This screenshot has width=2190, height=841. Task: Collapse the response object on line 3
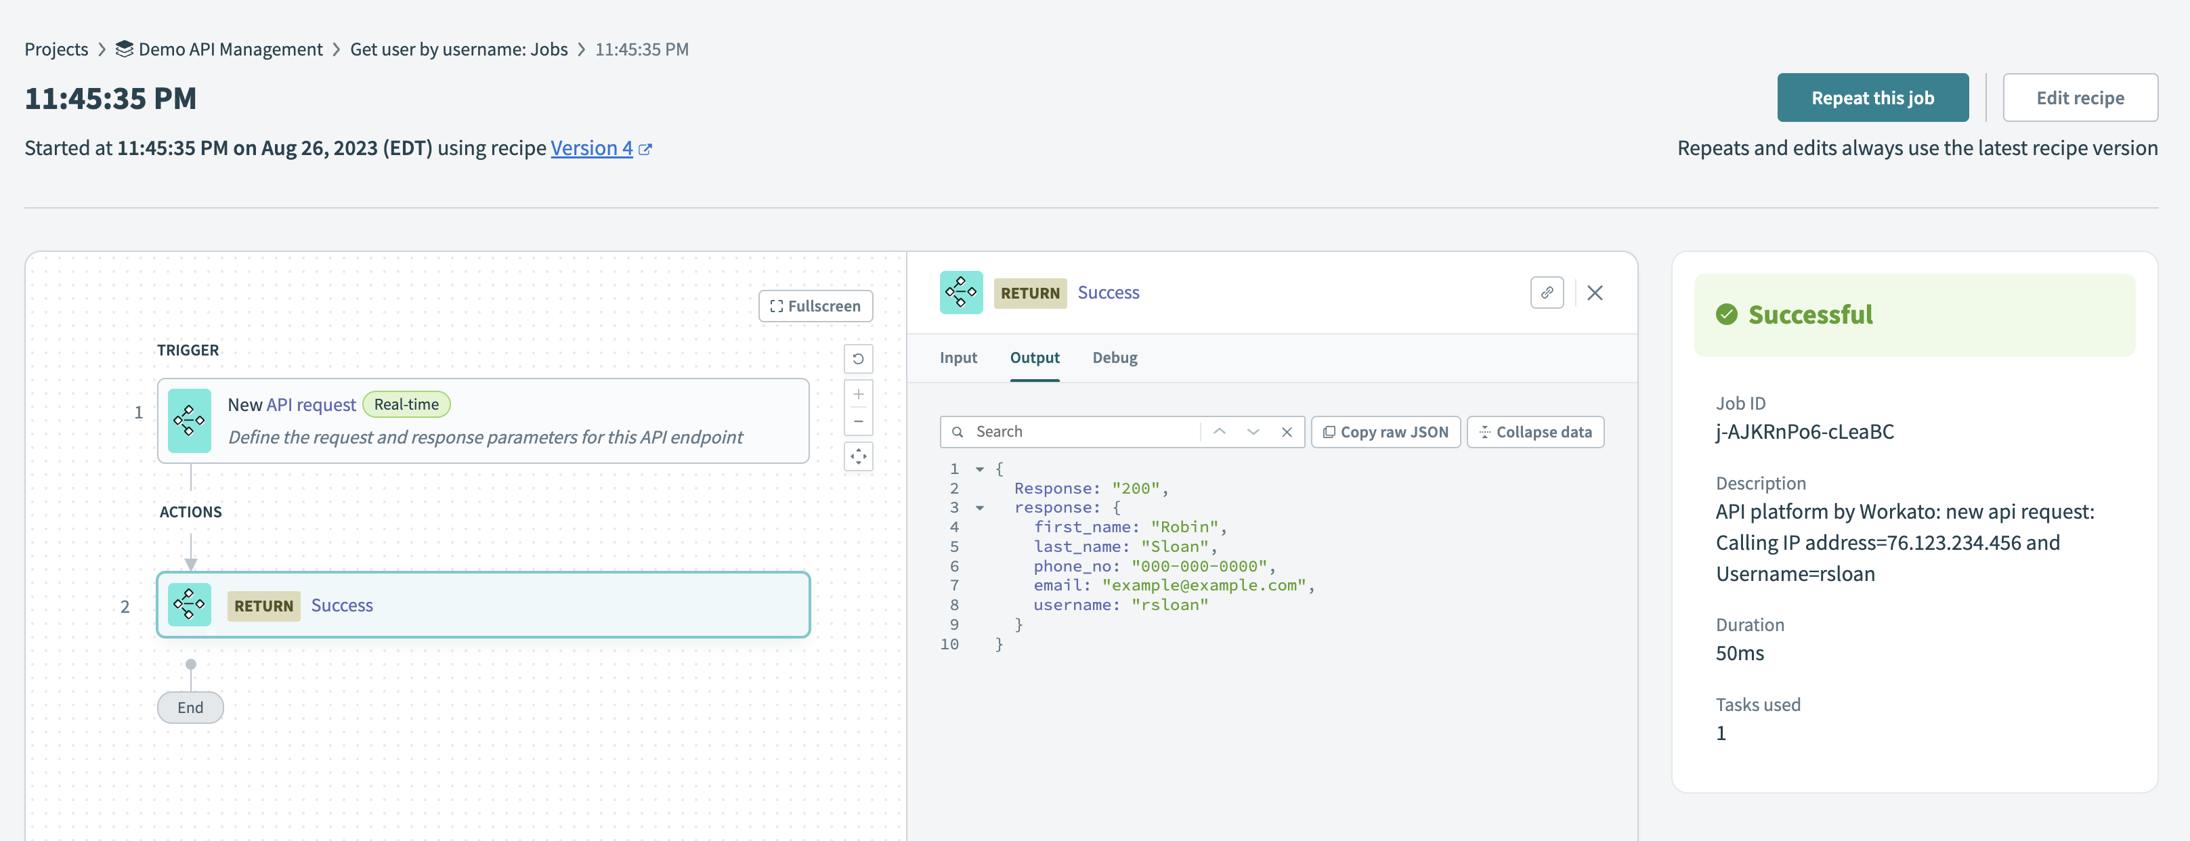979,509
